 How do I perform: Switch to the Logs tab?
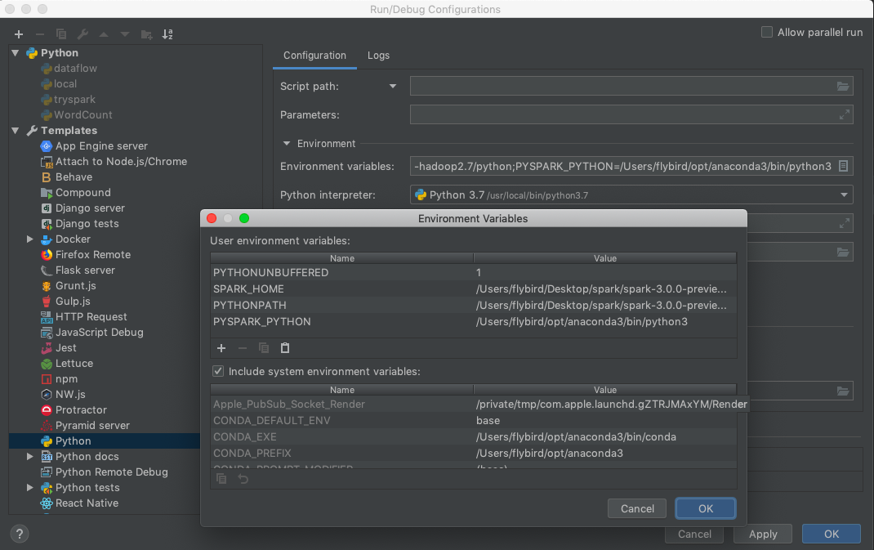pyautogui.click(x=378, y=56)
